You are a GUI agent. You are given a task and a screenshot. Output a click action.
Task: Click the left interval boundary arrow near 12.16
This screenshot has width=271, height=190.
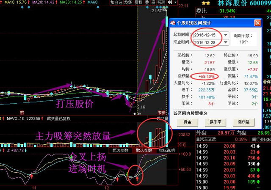(135, 114)
